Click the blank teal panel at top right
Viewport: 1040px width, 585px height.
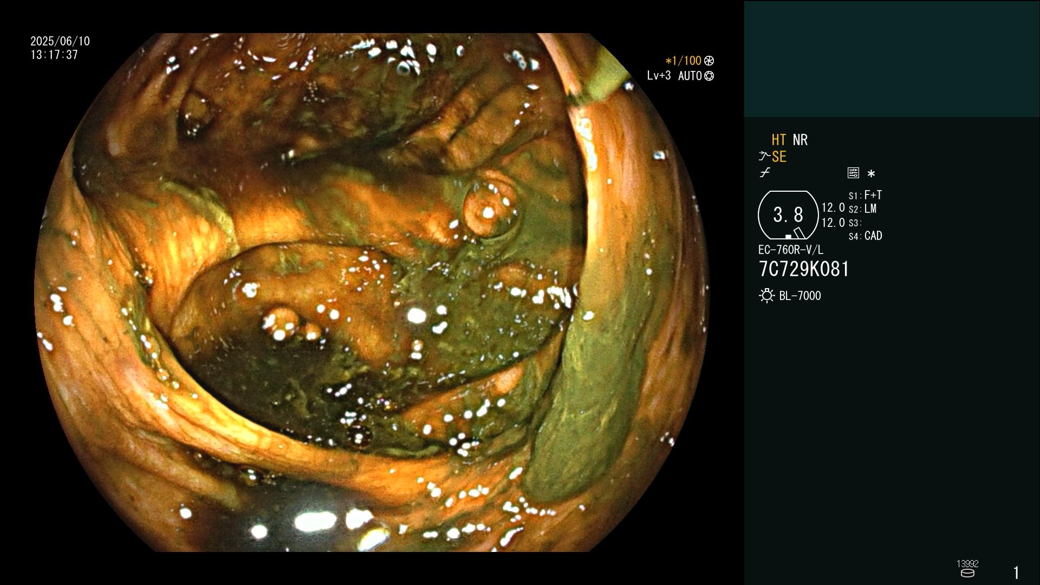tap(892, 58)
